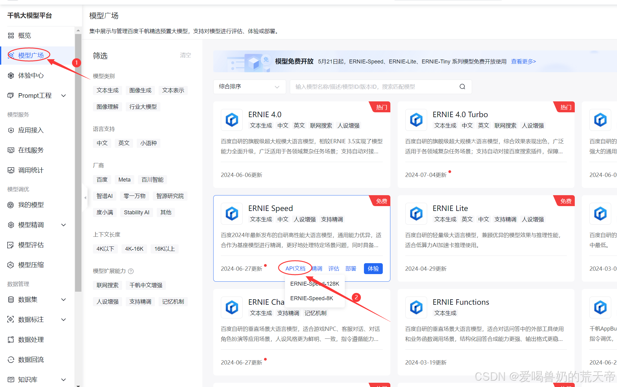Click the ERNIE 4.0 Turbo model logo

click(416, 120)
